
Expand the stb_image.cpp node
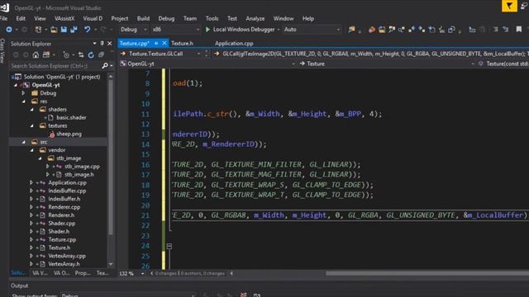tap(48, 167)
